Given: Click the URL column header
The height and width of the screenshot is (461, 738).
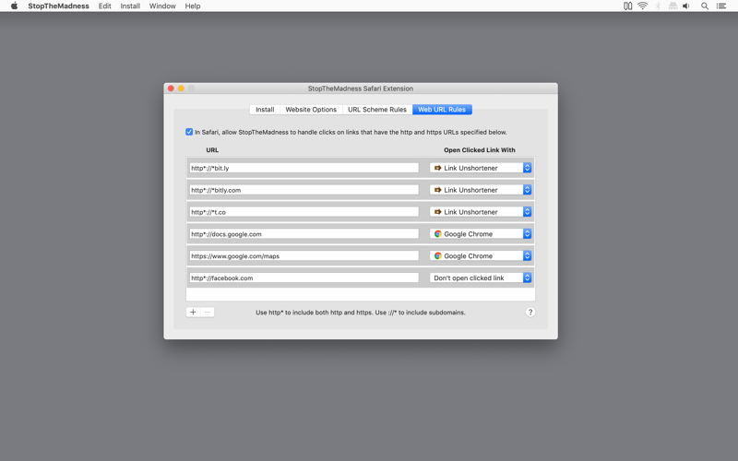Looking at the screenshot, I should tap(212, 150).
